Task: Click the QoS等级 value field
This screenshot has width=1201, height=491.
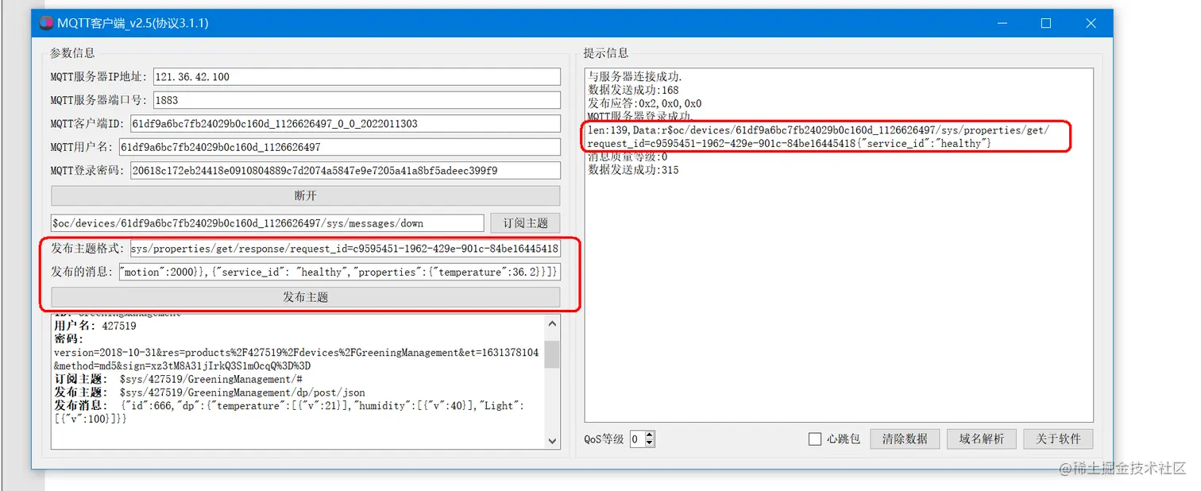Action: 637,439
